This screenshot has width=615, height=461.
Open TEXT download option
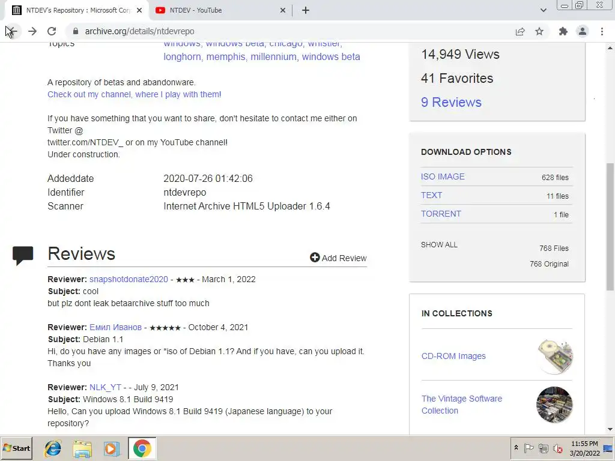tap(431, 195)
